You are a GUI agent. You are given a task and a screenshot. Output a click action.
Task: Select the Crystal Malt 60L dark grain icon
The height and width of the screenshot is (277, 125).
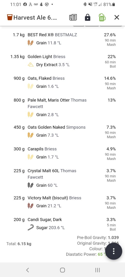coord(30,185)
